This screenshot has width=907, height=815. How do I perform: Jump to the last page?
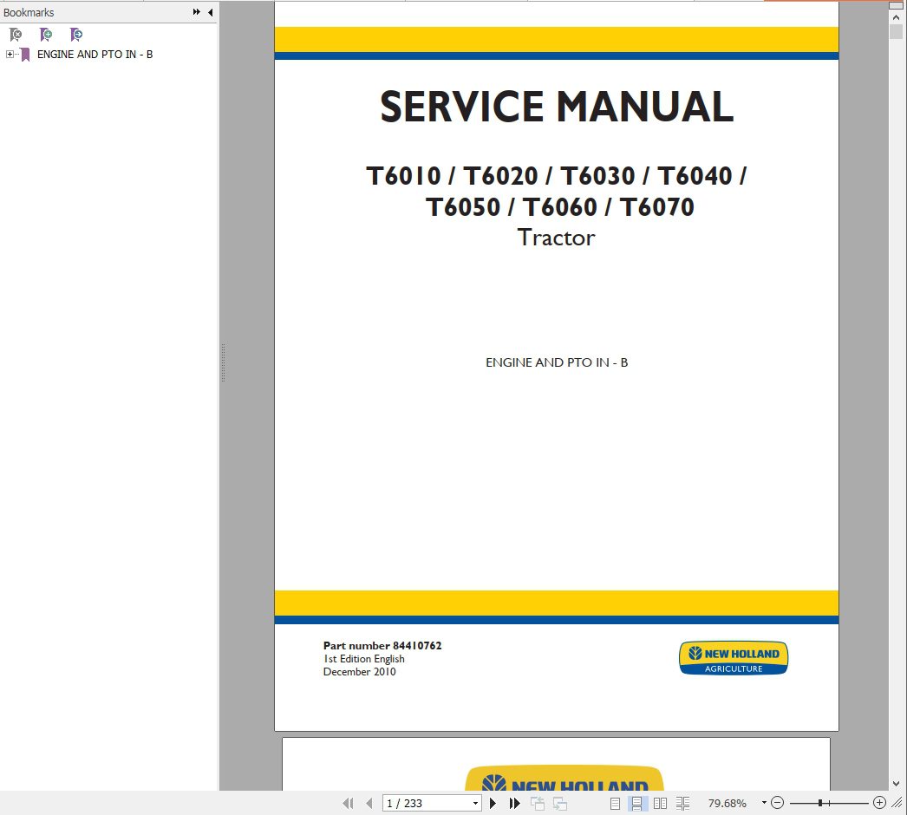pyautogui.click(x=514, y=804)
